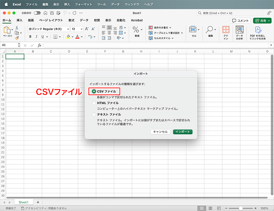Click the Borders icon
Image resolution: width=274 pixels, height=211 pixels.
55,37
